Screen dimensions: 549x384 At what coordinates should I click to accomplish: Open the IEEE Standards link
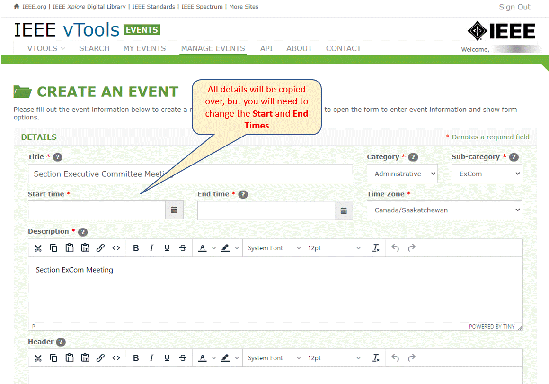[154, 7]
